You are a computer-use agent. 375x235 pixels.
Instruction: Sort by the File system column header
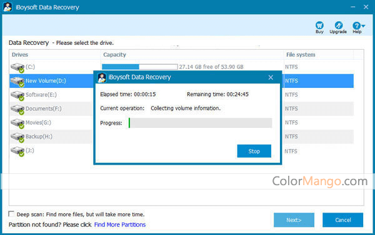click(x=301, y=55)
